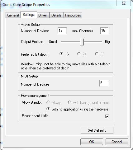
Task: Select Always for Allow standby
Action: pos(48,102)
